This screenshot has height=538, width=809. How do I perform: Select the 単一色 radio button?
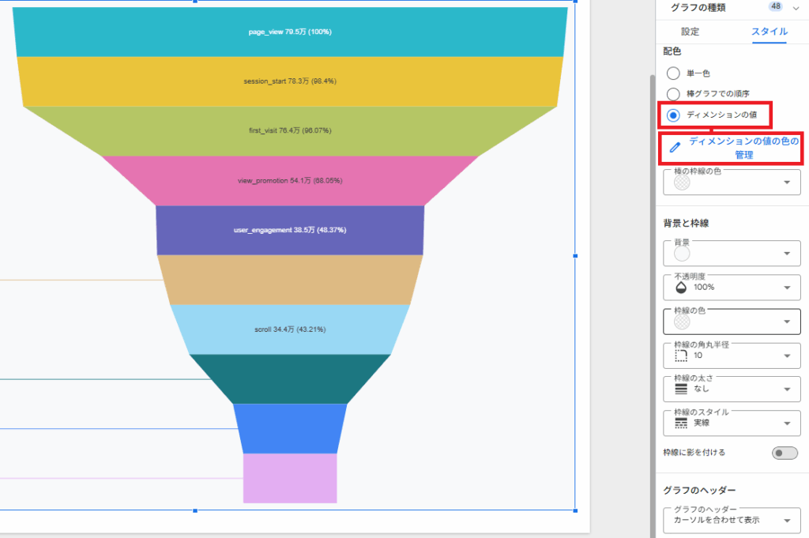click(673, 73)
